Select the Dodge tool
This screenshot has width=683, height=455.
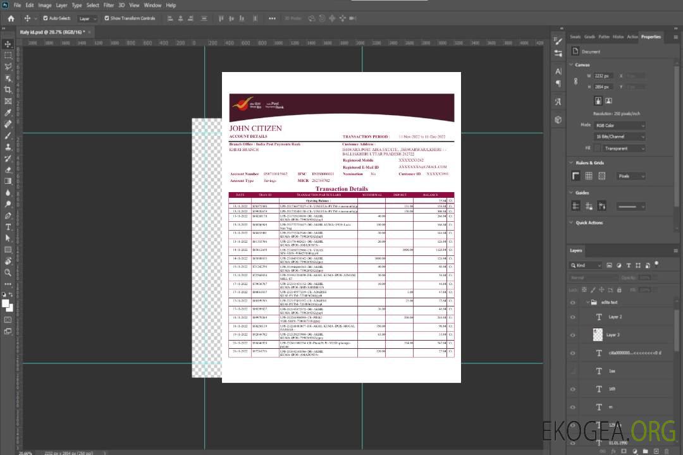pos(8,203)
